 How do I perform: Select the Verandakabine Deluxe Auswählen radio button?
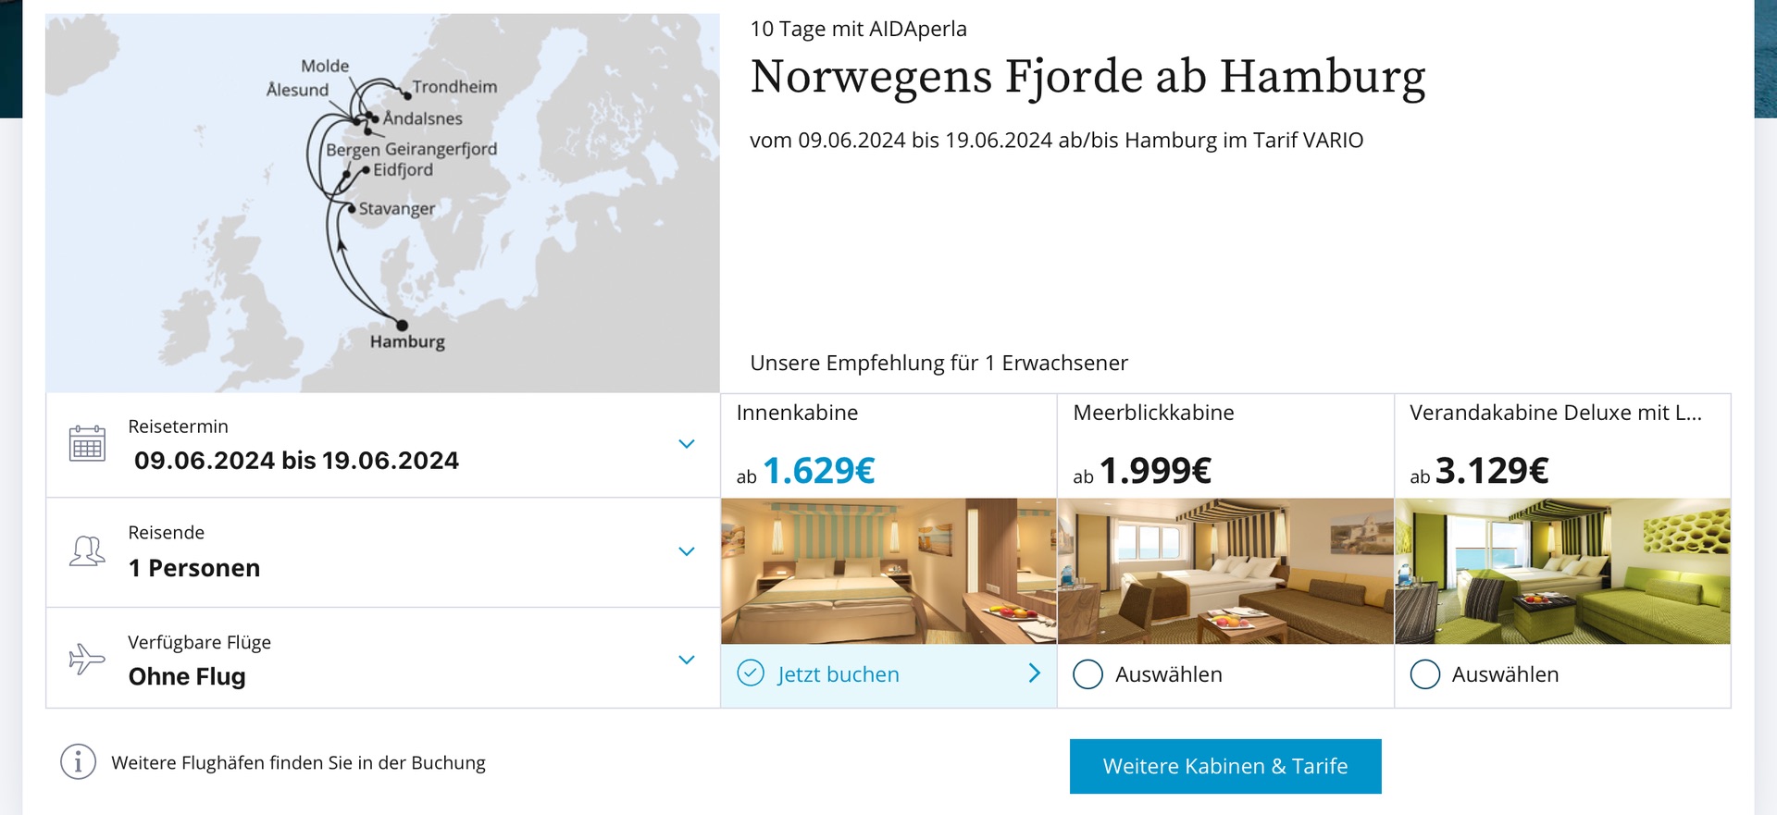tap(1424, 674)
